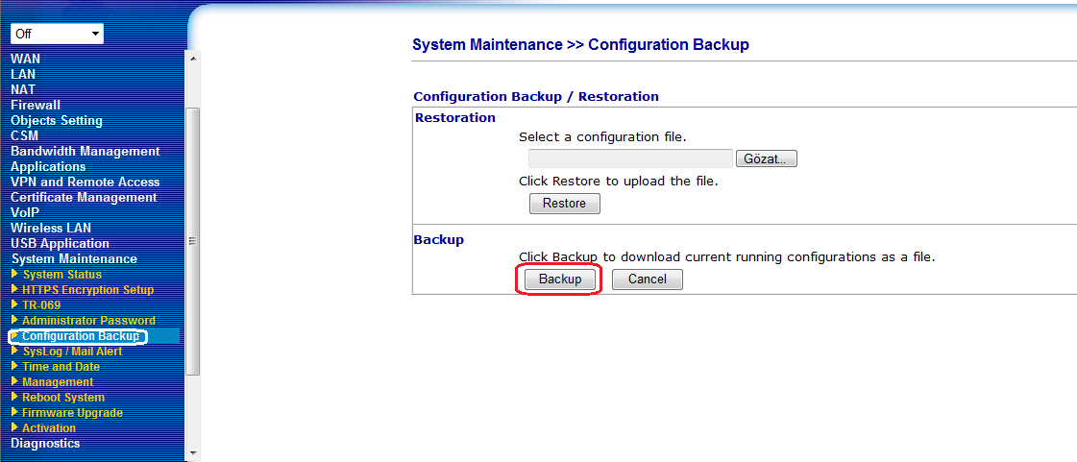Screen dimensions: 1077x462
Task: Click the sidebar scrollbar down arrow
Action: (193, 451)
